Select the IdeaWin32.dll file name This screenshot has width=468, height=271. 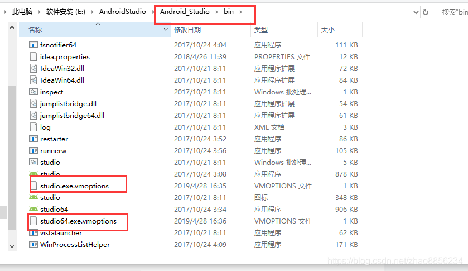click(62, 68)
